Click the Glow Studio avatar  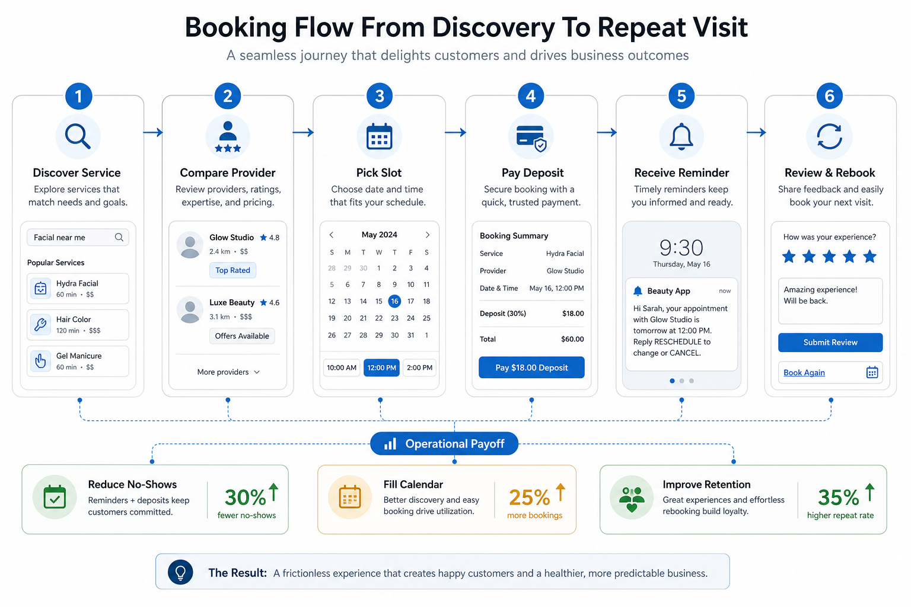pos(190,245)
